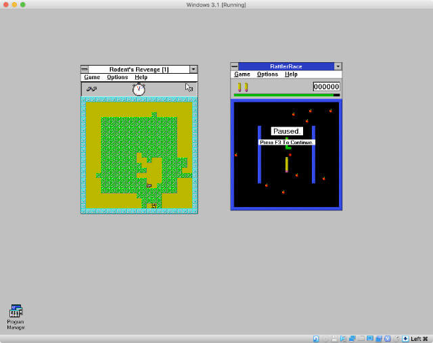Screen dimensions: 433x343
Task: Click the mouse lives icon in Rodent's Revenge
Action: (x=92, y=89)
